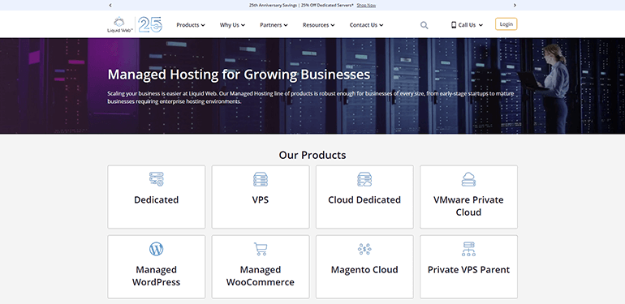Viewport: 625px width, 304px height.
Task: Open the Managed WooCommerce card
Action: click(261, 267)
